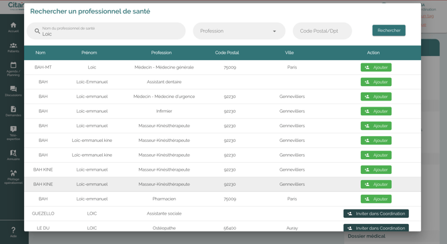The image size is (447, 244).
Task: Click Dossier médical behind the dialog
Action: point(366,236)
